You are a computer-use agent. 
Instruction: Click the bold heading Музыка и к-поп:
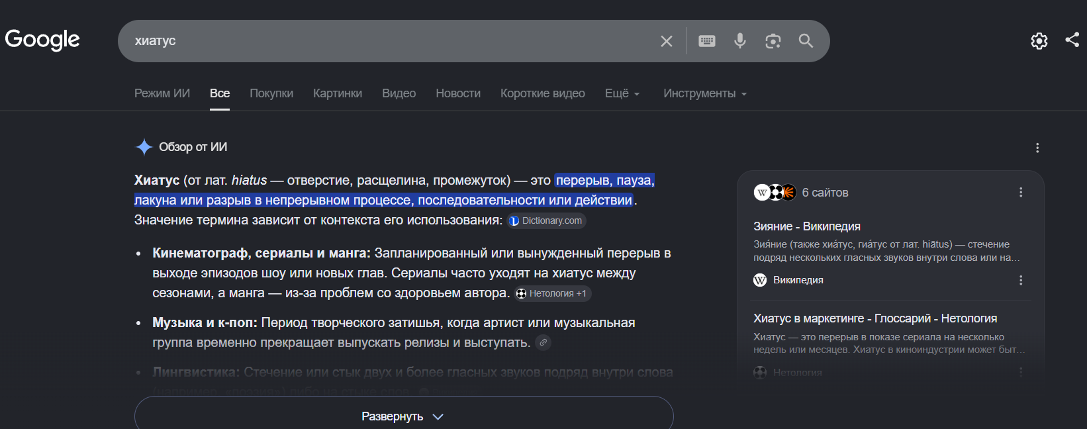tap(205, 322)
